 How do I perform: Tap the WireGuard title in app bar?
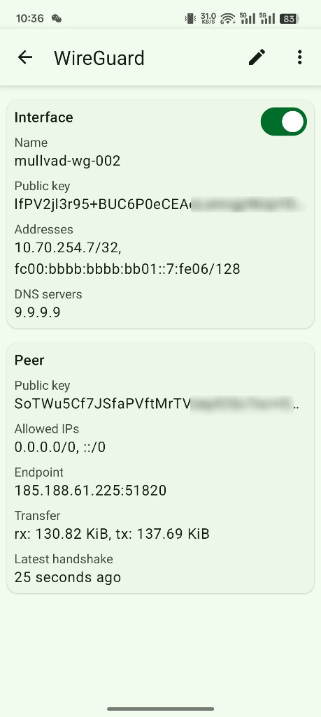click(99, 58)
